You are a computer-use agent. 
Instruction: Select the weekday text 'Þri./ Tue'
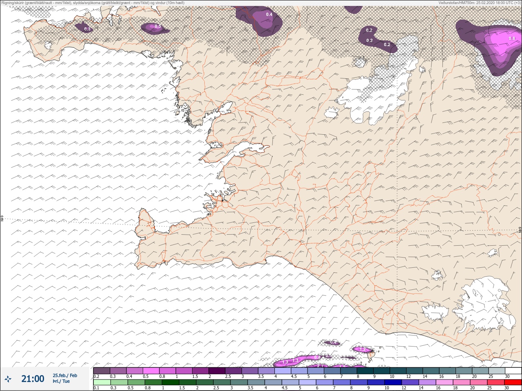point(61,382)
